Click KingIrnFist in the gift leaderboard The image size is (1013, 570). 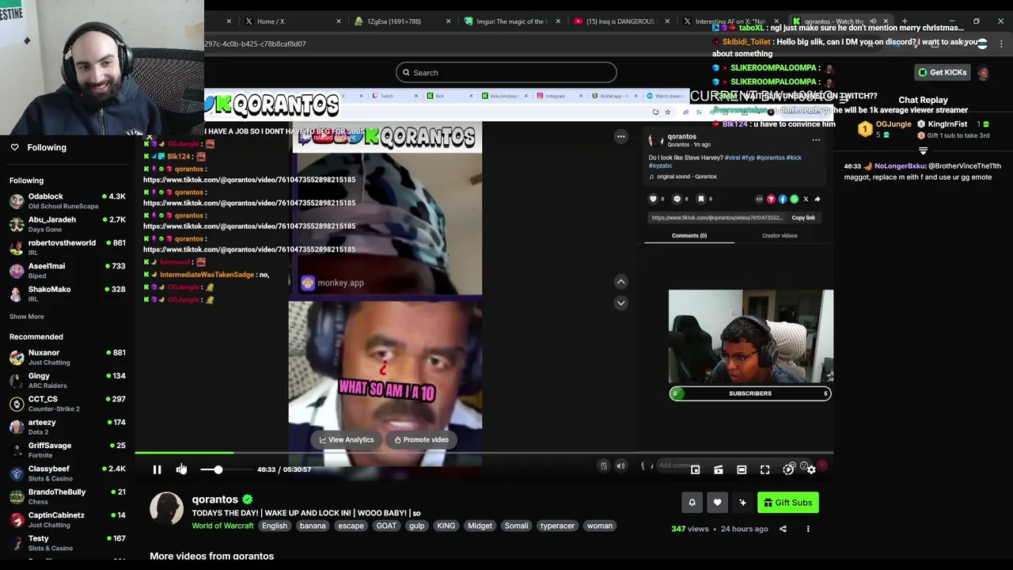947,124
